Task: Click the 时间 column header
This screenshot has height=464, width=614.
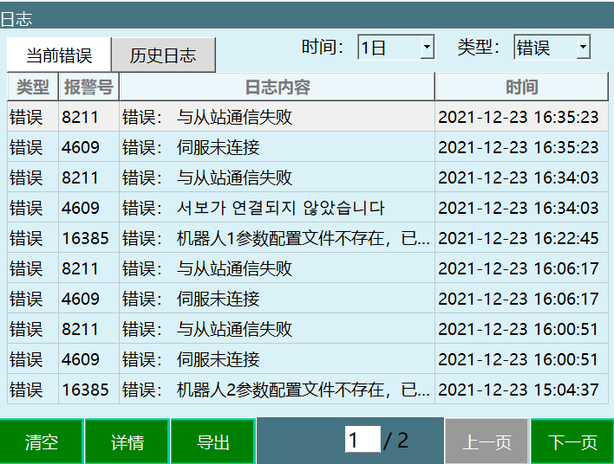Action: [521, 87]
